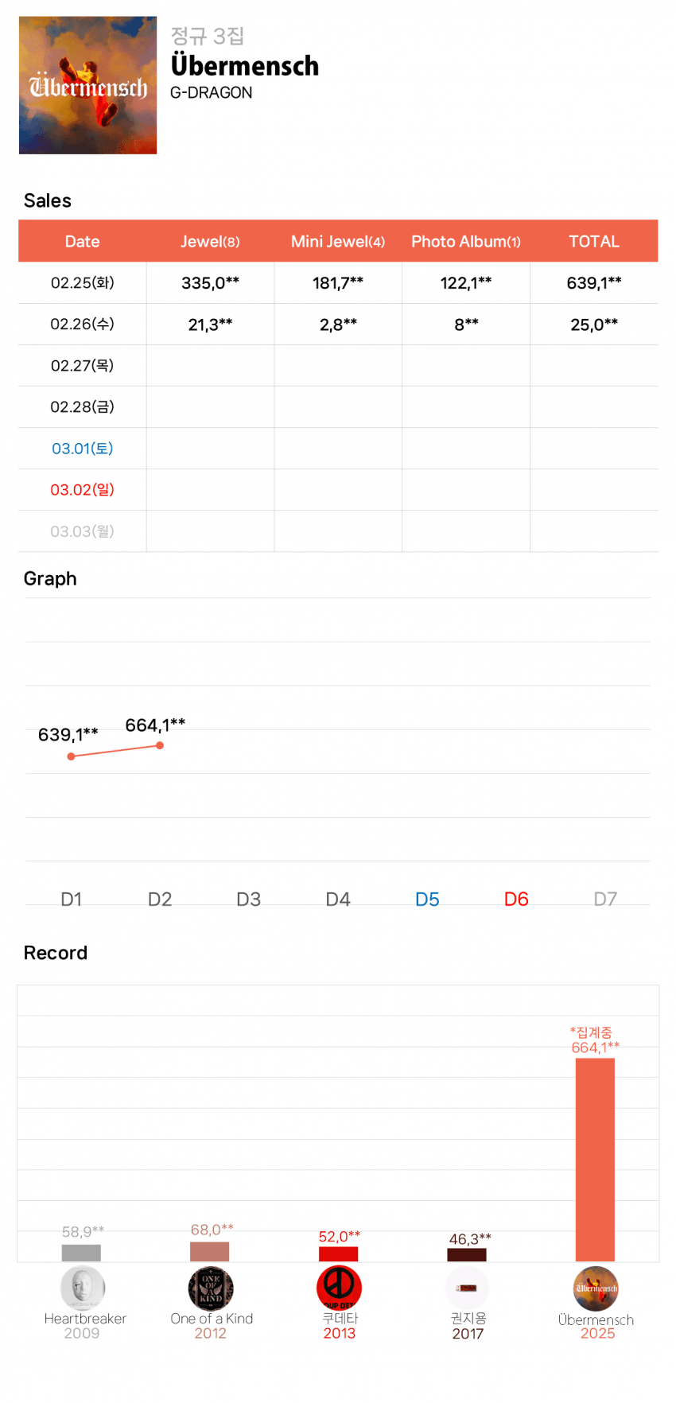Click the red 쿠데타 album icon
The image size is (676, 1403).
click(x=339, y=1288)
